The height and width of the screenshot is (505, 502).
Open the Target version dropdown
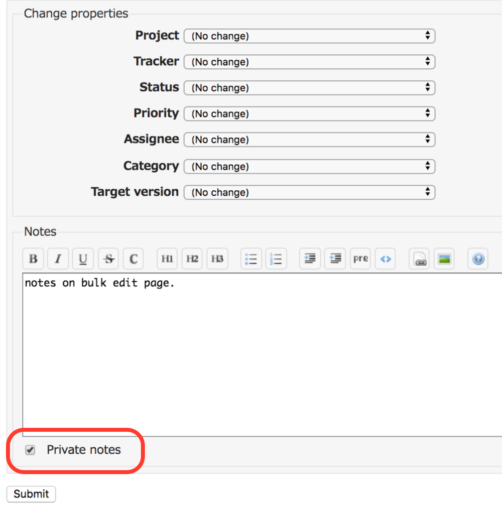(x=309, y=192)
